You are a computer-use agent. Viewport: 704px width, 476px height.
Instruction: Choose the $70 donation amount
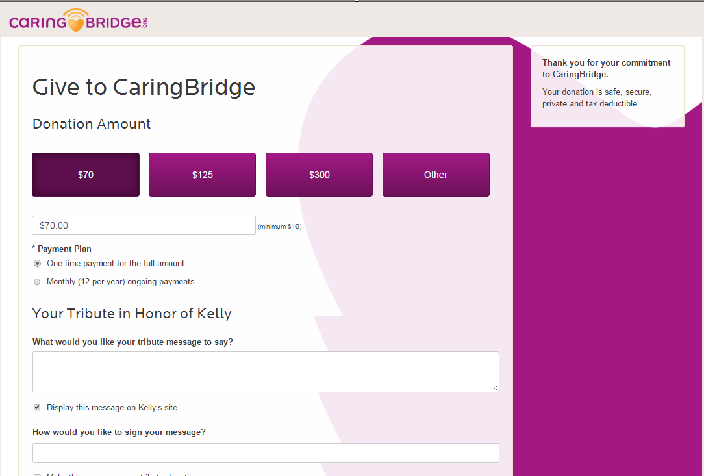point(86,175)
